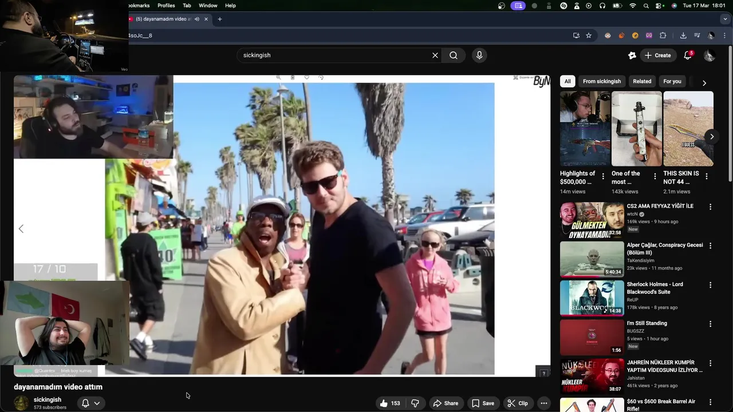
Task: Click the Save button
Action: point(483,403)
